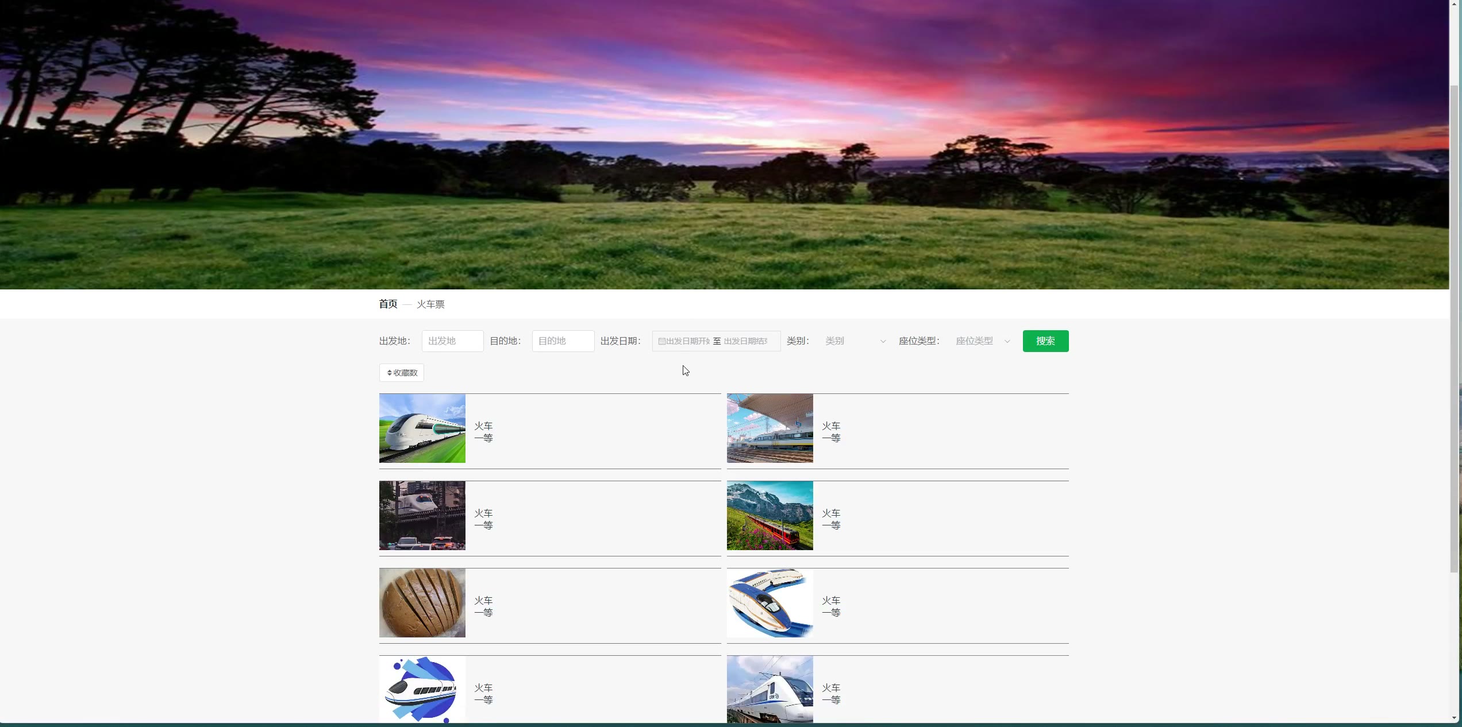Select the sliced brown bread thumbnail

(x=422, y=603)
